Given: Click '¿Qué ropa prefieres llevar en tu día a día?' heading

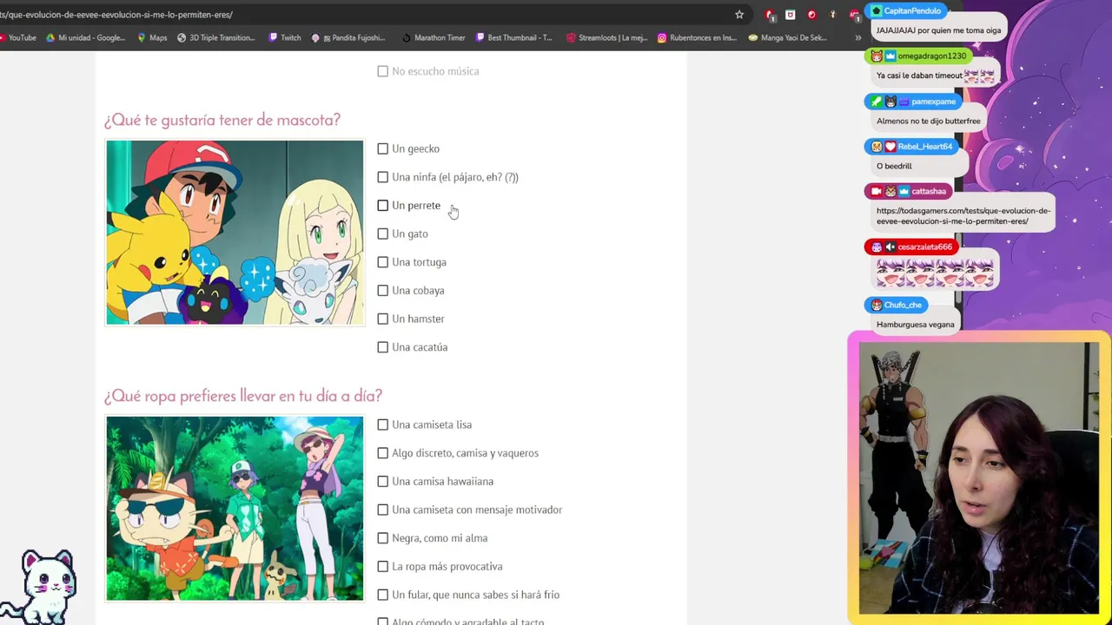Looking at the screenshot, I should click(243, 396).
